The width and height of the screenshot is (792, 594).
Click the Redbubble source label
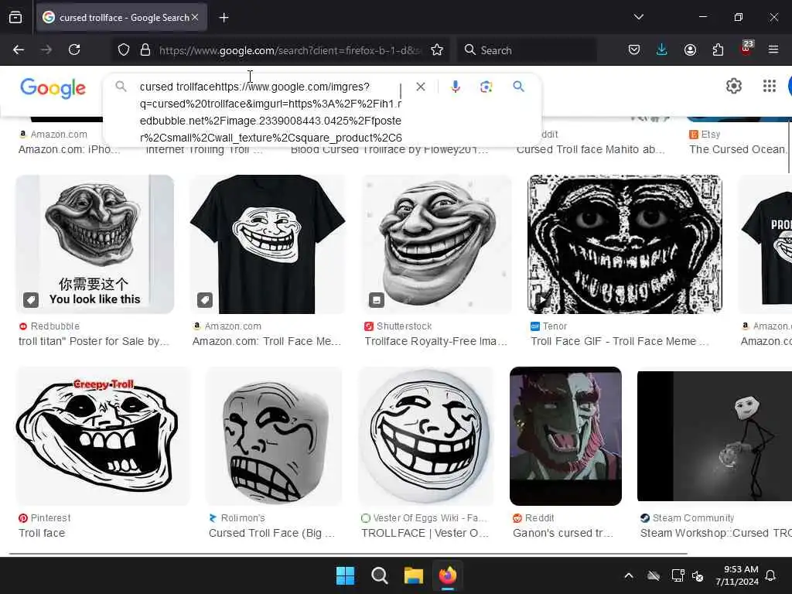click(x=55, y=326)
